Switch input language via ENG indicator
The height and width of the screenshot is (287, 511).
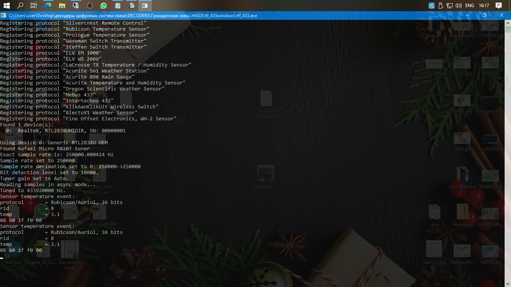469,6
